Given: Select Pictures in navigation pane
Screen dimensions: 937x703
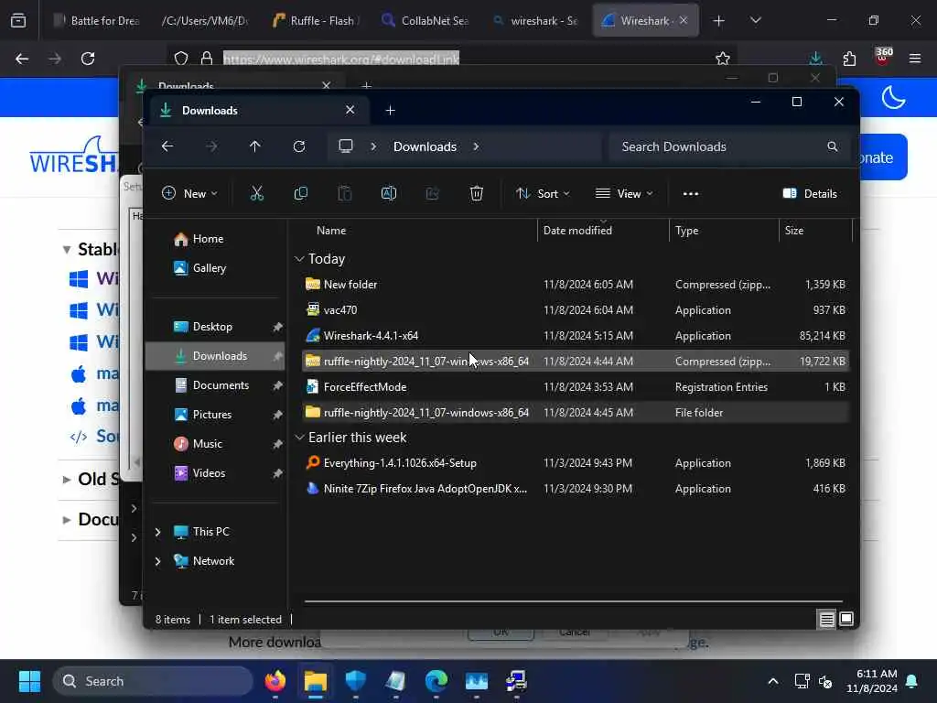Looking at the screenshot, I should 214,415.
